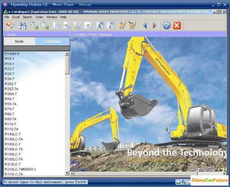Viewport: 230px width, 187px height.
Task: Select model R160LC-7A in list
Action: coord(14,149)
